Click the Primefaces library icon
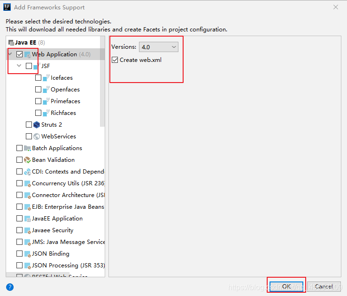Viewport: 347px width, 296px height. [46, 101]
